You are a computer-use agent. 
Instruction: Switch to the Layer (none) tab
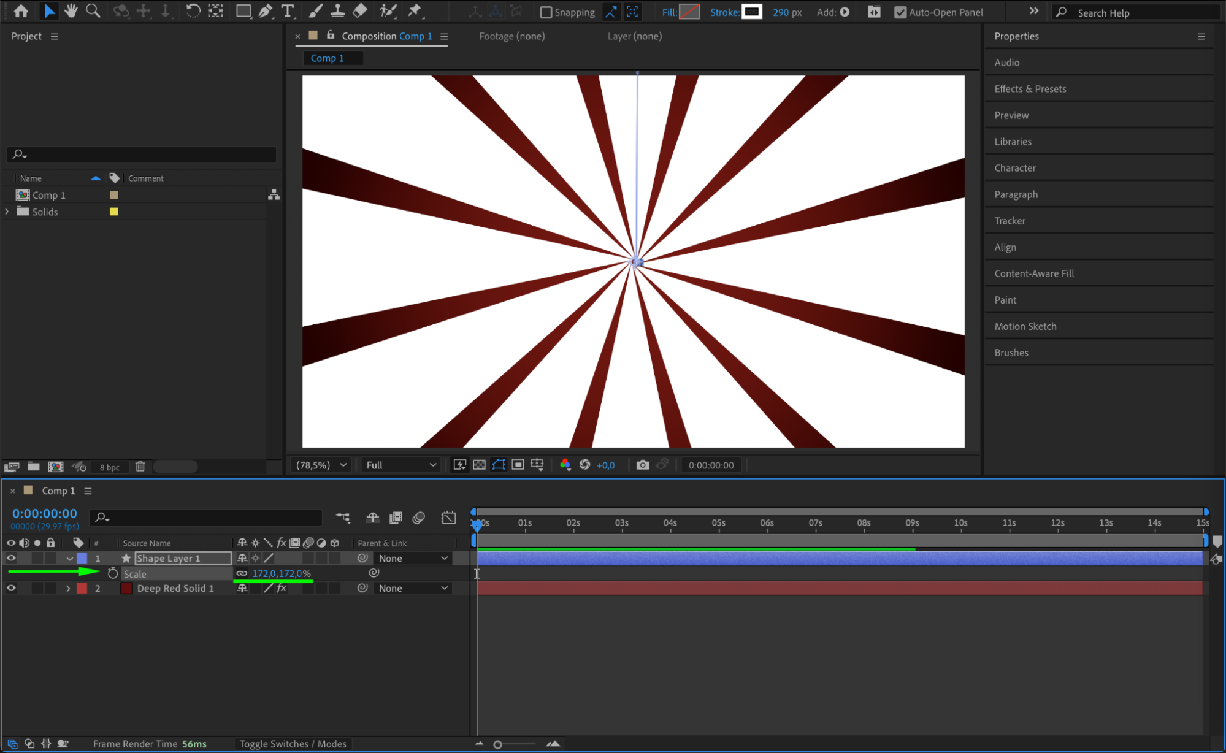coord(634,36)
